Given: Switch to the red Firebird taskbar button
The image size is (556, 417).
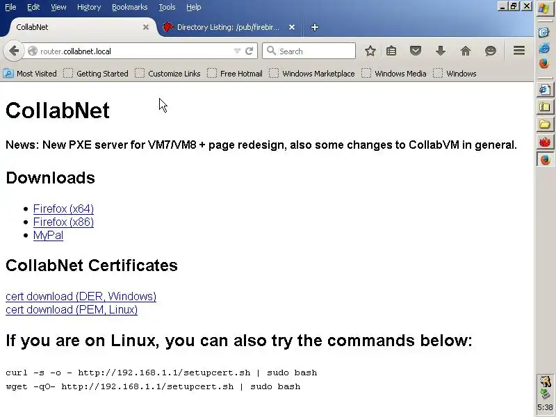Looking at the screenshot, I should click(x=545, y=142).
